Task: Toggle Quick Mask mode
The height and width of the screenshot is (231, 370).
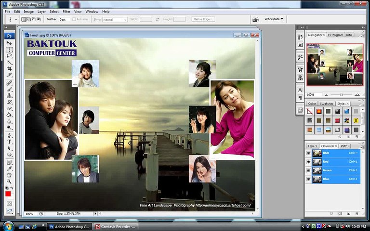Action: (9, 203)
